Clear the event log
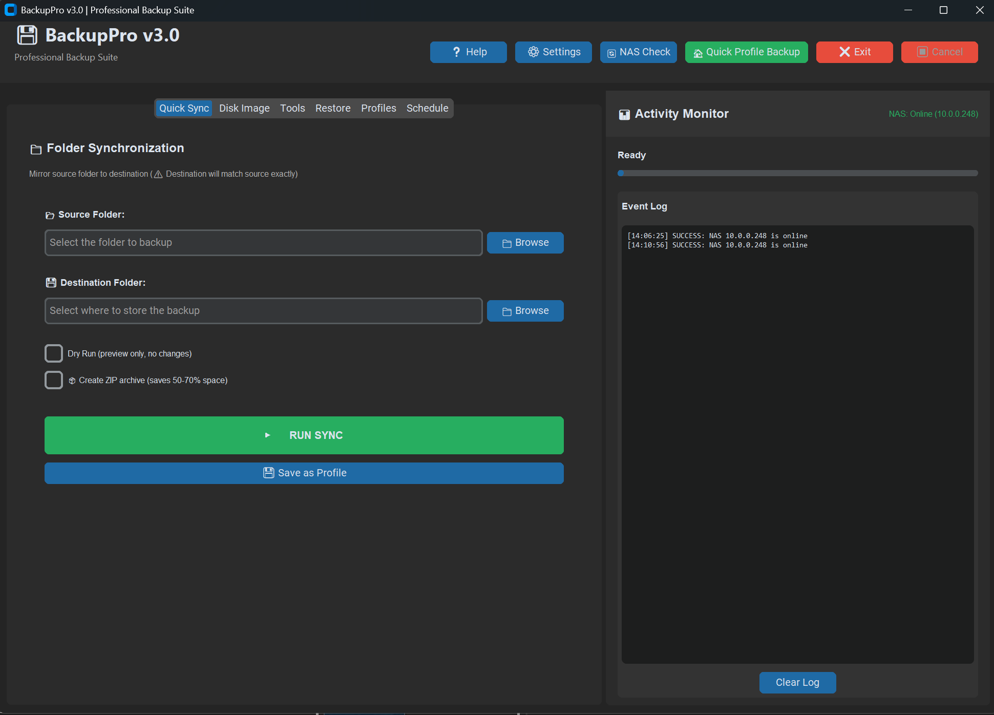The height and width of the screenshot is (715, 994). (x=798, y=683)
